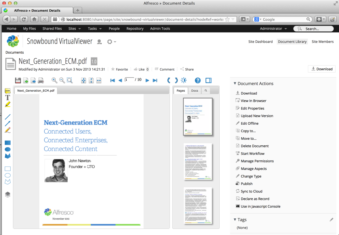Image resolution: width=339 pixels, height=235 pixels.
Task: Open the brightness picture controls
Action: click(184, 80)
